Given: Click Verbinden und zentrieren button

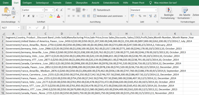Looking at the screenshot, I should [x=108, y=16].
